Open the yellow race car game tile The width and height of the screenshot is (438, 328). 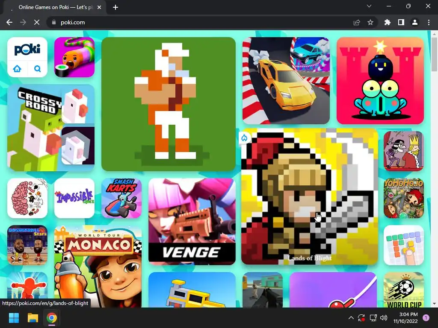pyautogui.click(x=286, y=81)
